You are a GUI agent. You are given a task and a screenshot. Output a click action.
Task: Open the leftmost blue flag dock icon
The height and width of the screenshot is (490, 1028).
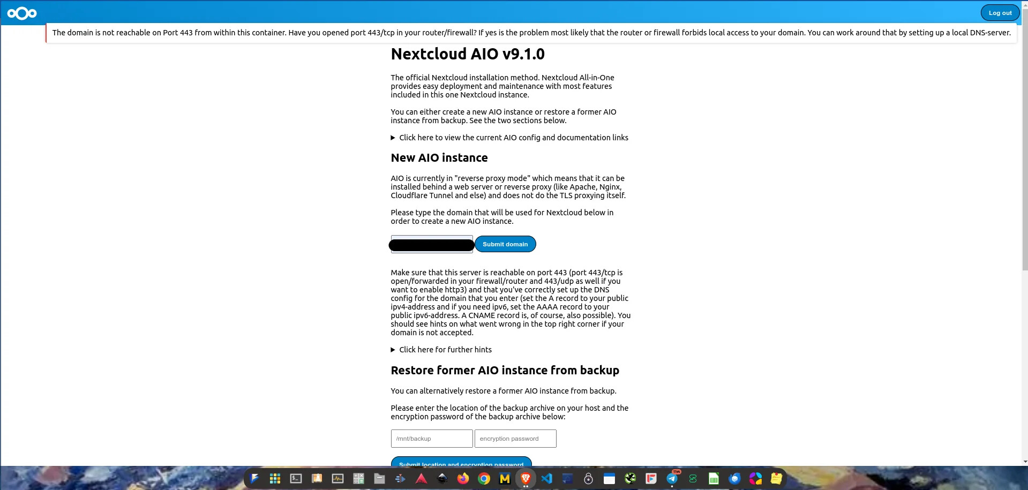[254, 478]
